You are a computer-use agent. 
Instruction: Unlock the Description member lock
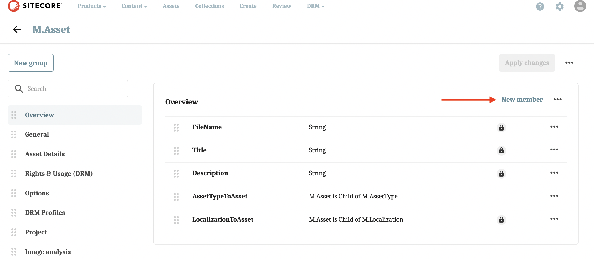(x=501, y=174)
